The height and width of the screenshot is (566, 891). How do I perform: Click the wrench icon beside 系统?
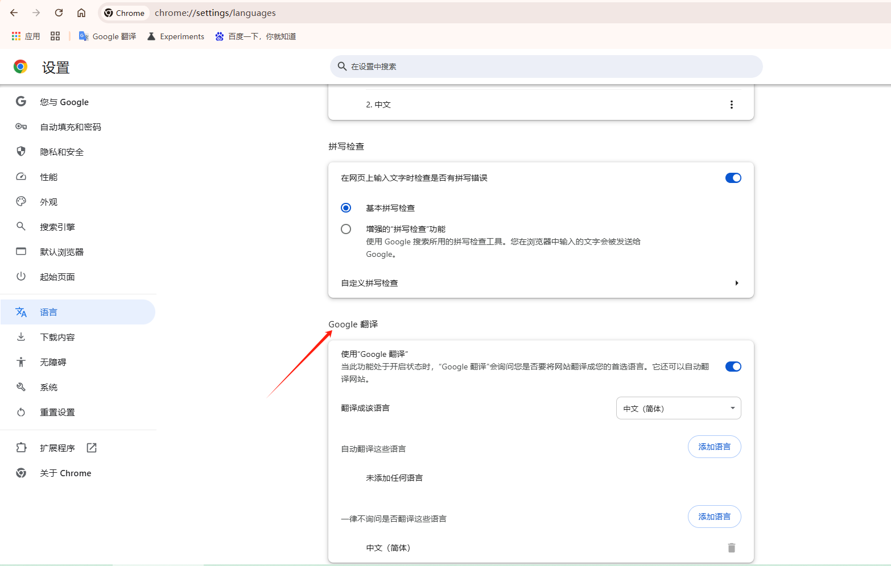click(21, 386)
